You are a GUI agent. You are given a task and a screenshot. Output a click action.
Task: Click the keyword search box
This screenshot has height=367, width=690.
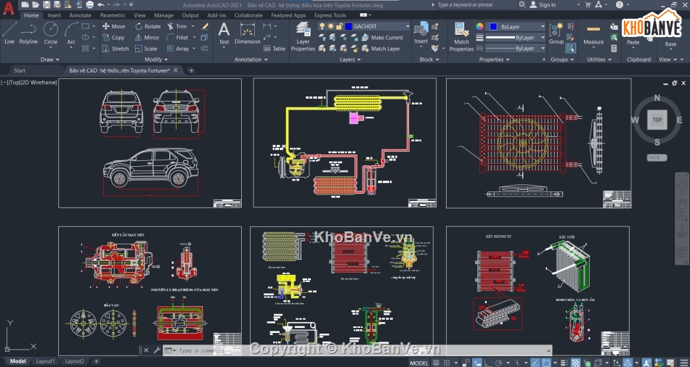tap(476, 5)
